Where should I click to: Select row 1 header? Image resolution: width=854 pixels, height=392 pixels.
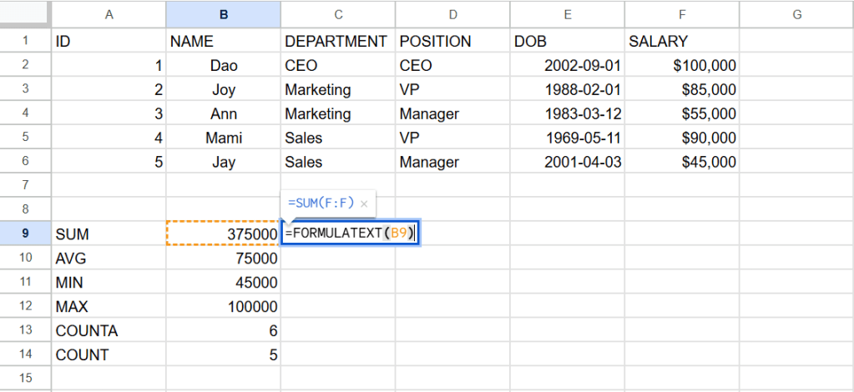coord(25,41)
